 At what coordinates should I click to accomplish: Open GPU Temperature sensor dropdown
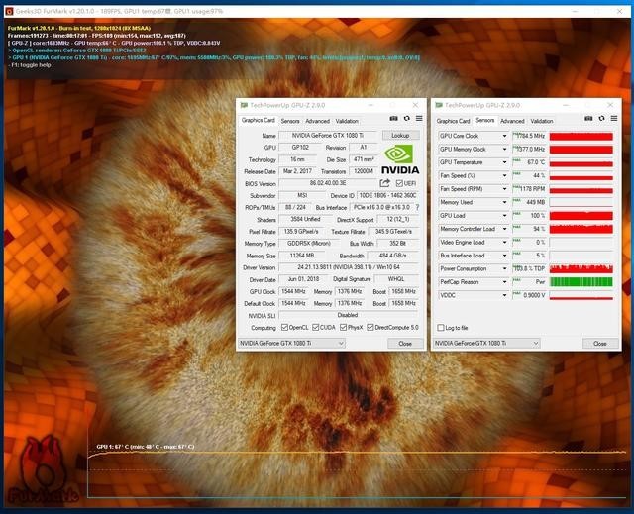click(504, 162)
